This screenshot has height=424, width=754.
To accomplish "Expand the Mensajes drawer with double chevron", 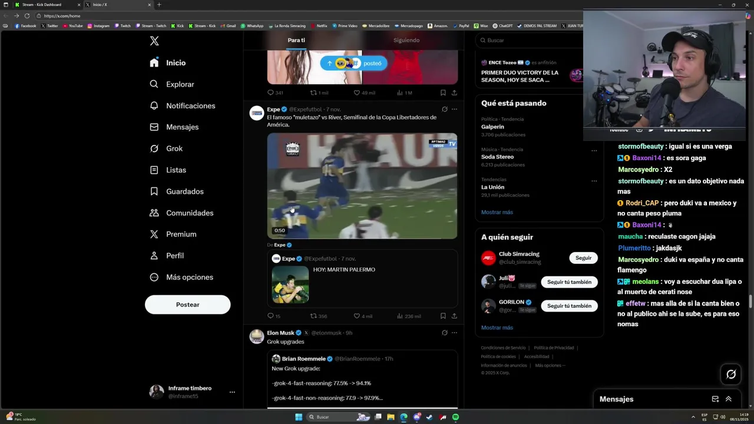I will pyautogui.click(x=729, y=399).
